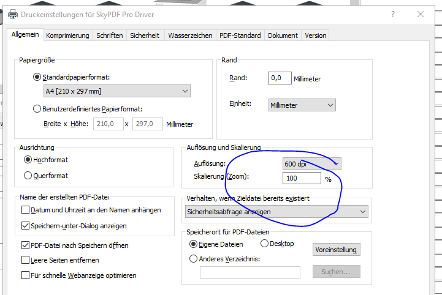Open the Dokument tab
The image size is (442, 295).
pyautogui.click(x=283, y=35)
